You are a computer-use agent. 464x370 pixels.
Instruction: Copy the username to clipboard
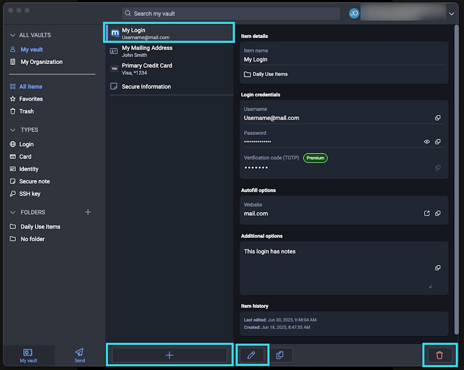[x=438, y=118]
